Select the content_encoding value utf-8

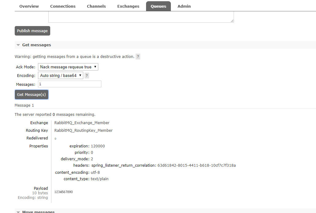point(95,173)
